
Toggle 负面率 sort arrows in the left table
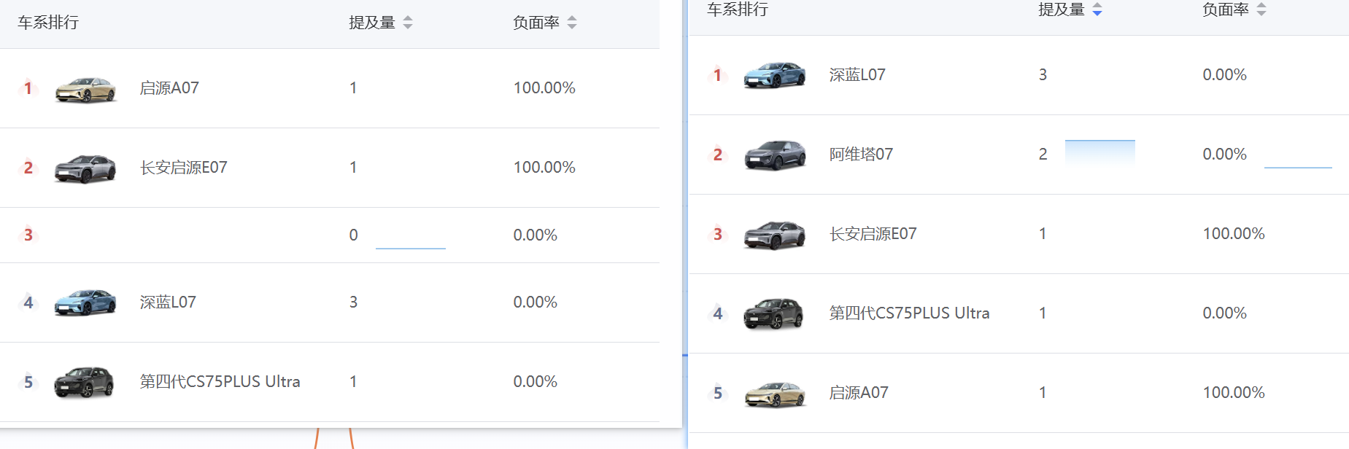572,23
